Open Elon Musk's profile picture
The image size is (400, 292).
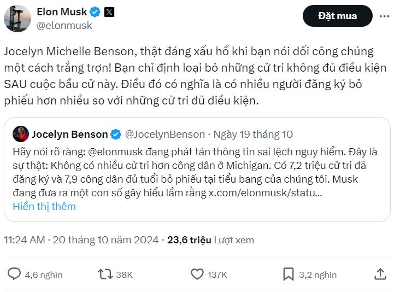pyautogui.click(x=17, y=19)
